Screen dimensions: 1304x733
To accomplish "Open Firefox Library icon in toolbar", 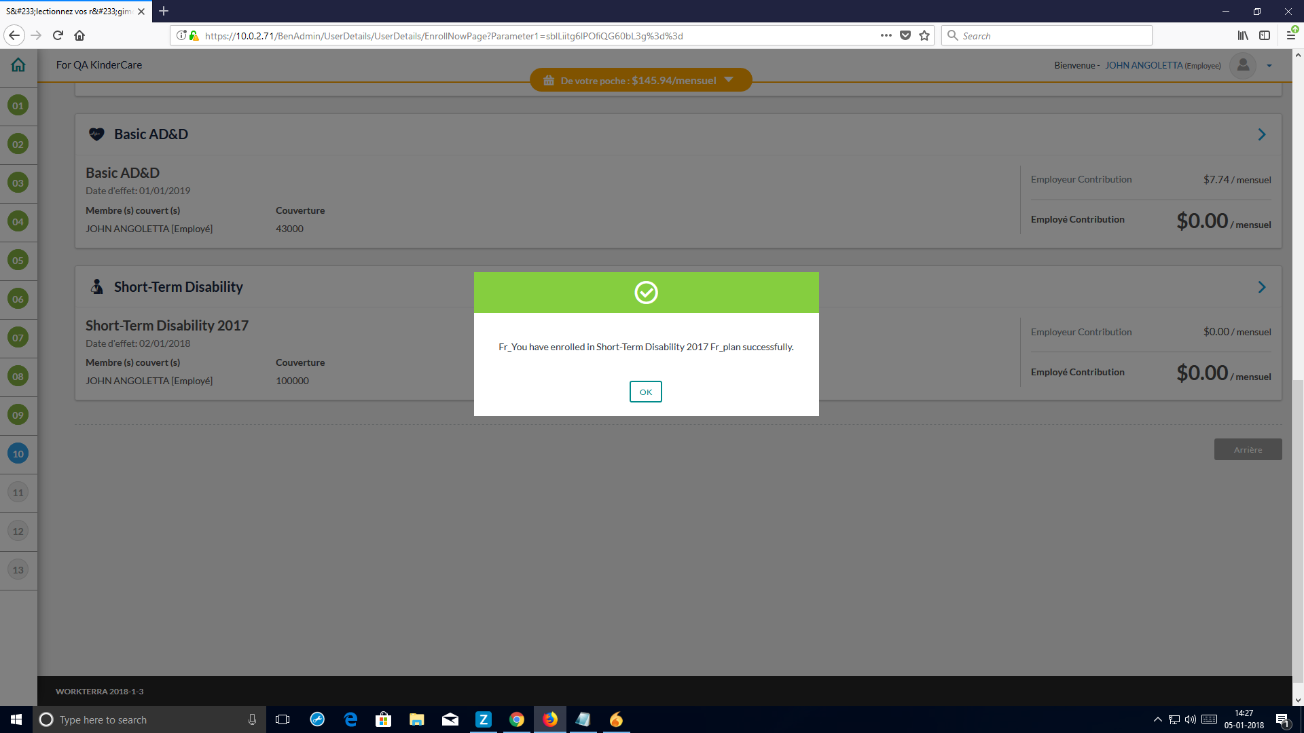I will (1242, 36).
